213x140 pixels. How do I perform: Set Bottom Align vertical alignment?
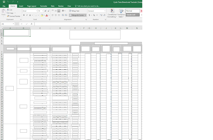tap(59, 11)
